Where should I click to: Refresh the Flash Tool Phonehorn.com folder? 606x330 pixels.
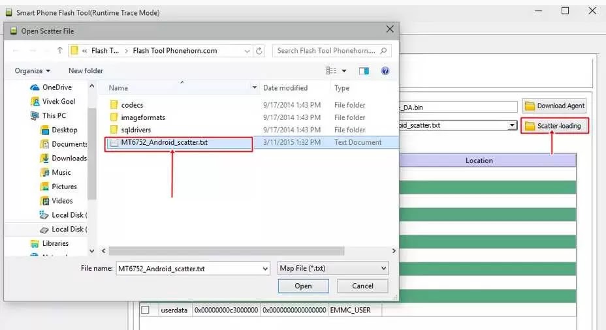click(259, 51)
